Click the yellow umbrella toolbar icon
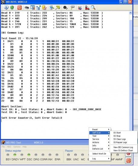Viewport: 138px width, 166px height. click(x=58, y=8)
